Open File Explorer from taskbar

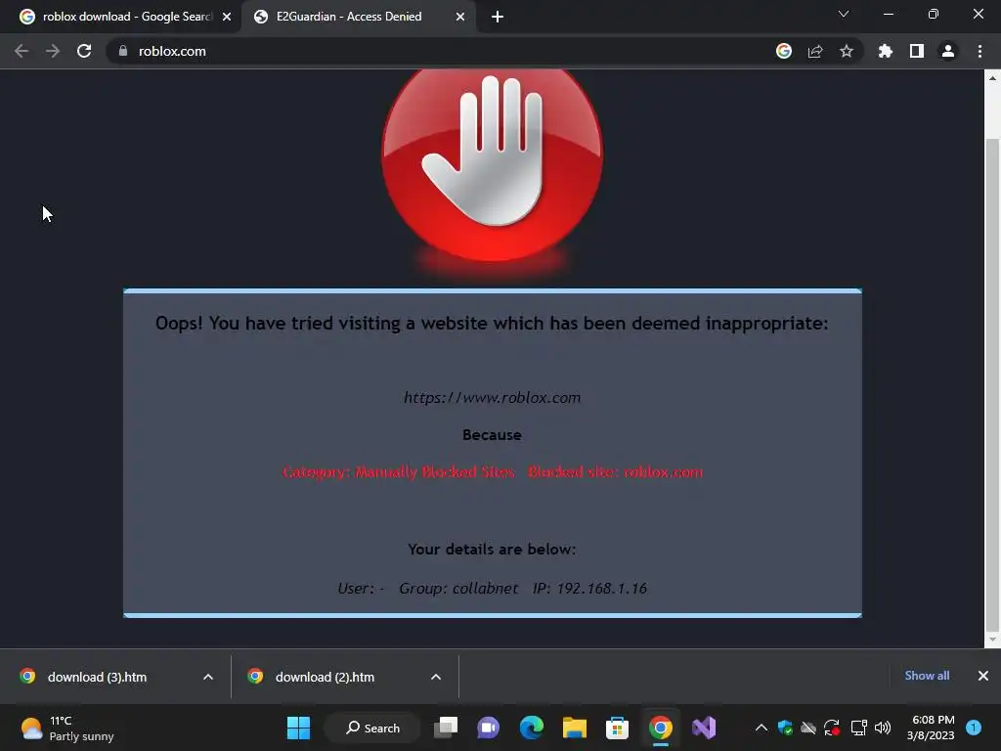click(x=575, y=728)
